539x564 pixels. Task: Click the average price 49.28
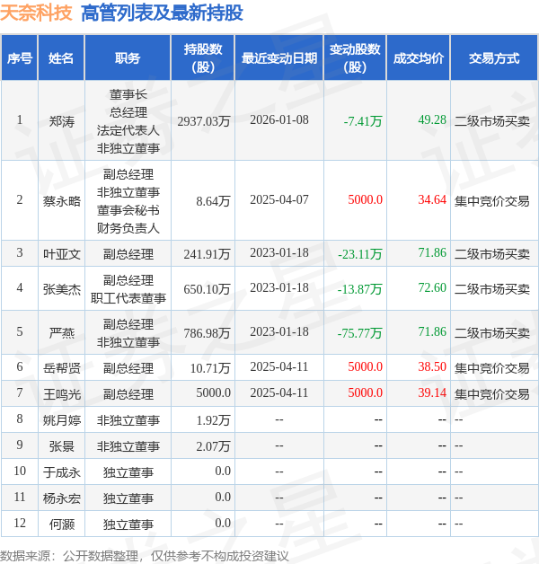point(432,119)
